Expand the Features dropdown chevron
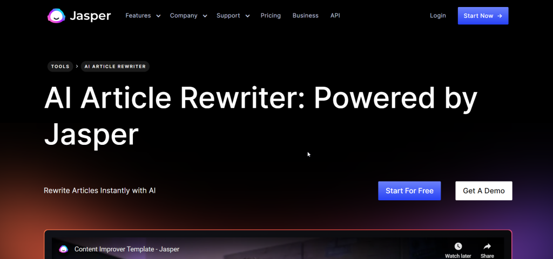The image size is (553, 259). (x=158, y=16)
